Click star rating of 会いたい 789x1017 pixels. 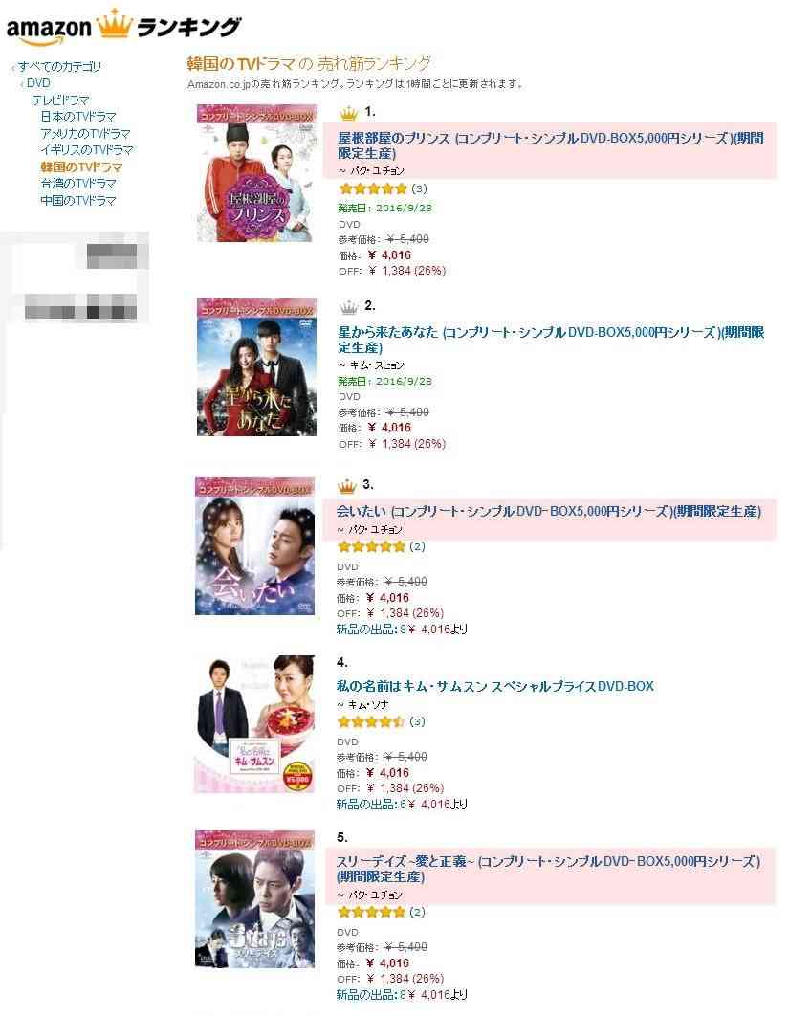(x=371, y=546)
